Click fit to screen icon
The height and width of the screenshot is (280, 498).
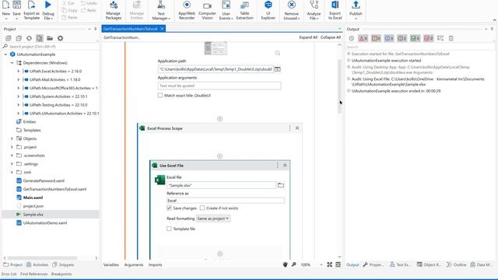[x=330, y=264]
